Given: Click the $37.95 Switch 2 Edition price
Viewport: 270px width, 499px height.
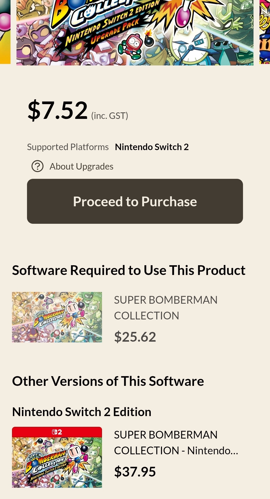Looking at the screenshot, I should point(135,472).
